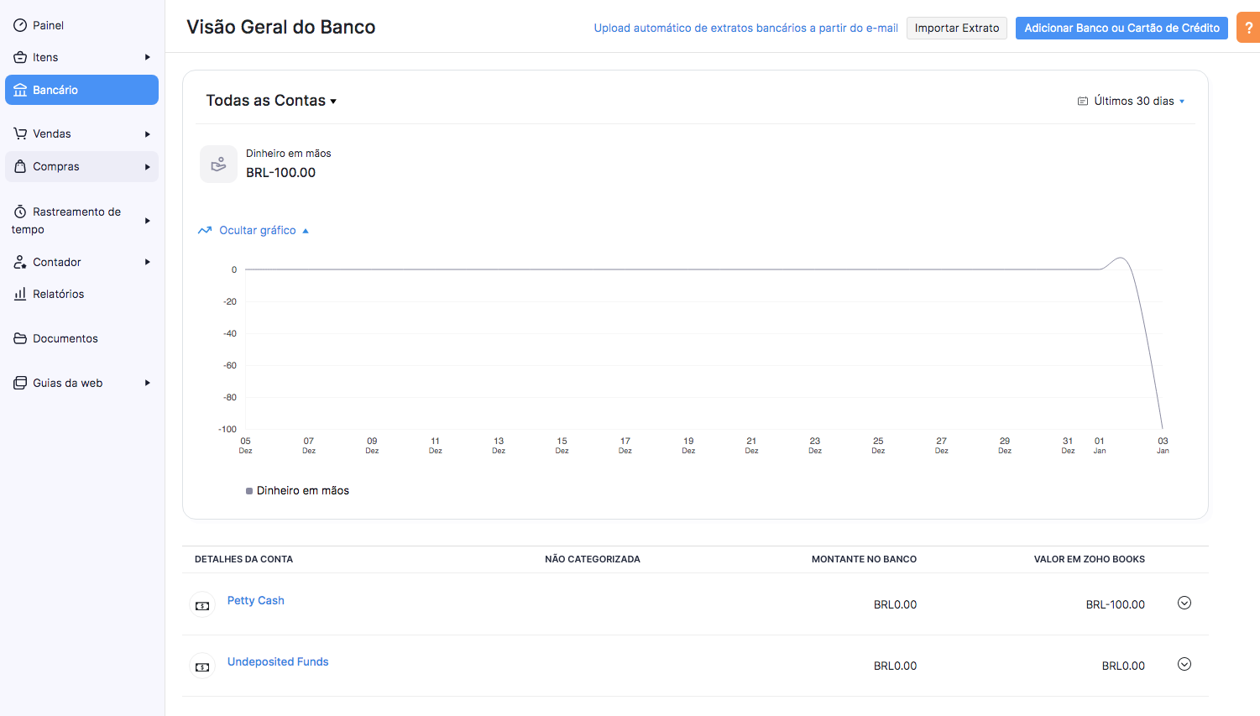The width and height of the screenshot is (1260, 716).
Task: Open the Painel dashboard icon
Action: (x=20, y=25)
